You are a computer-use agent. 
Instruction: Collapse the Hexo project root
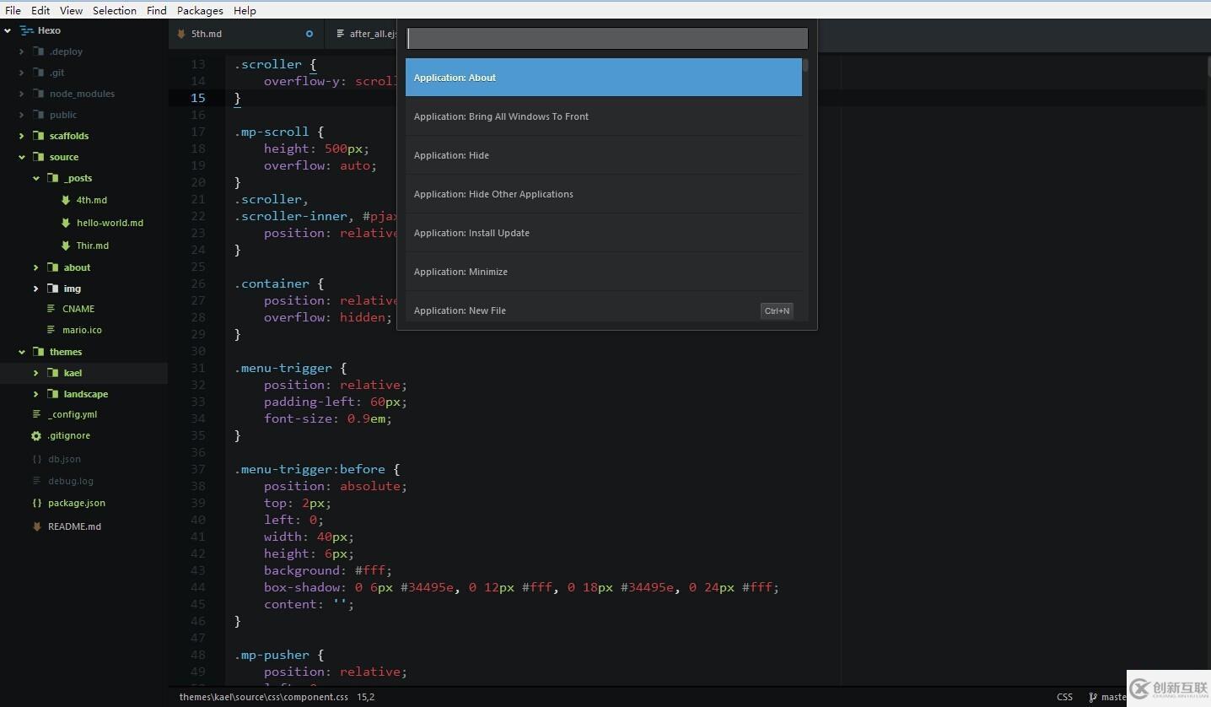(x=8, y=30)
